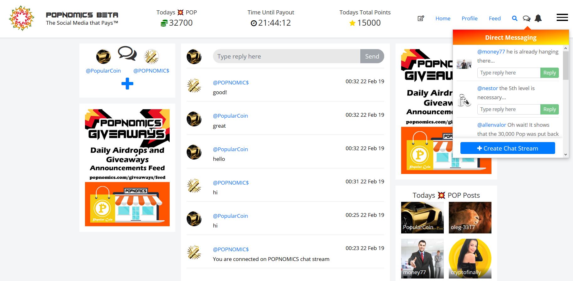Click Create Chat Stream button
The width and height of the screenshot is (573, 281).
coord(507,148)
